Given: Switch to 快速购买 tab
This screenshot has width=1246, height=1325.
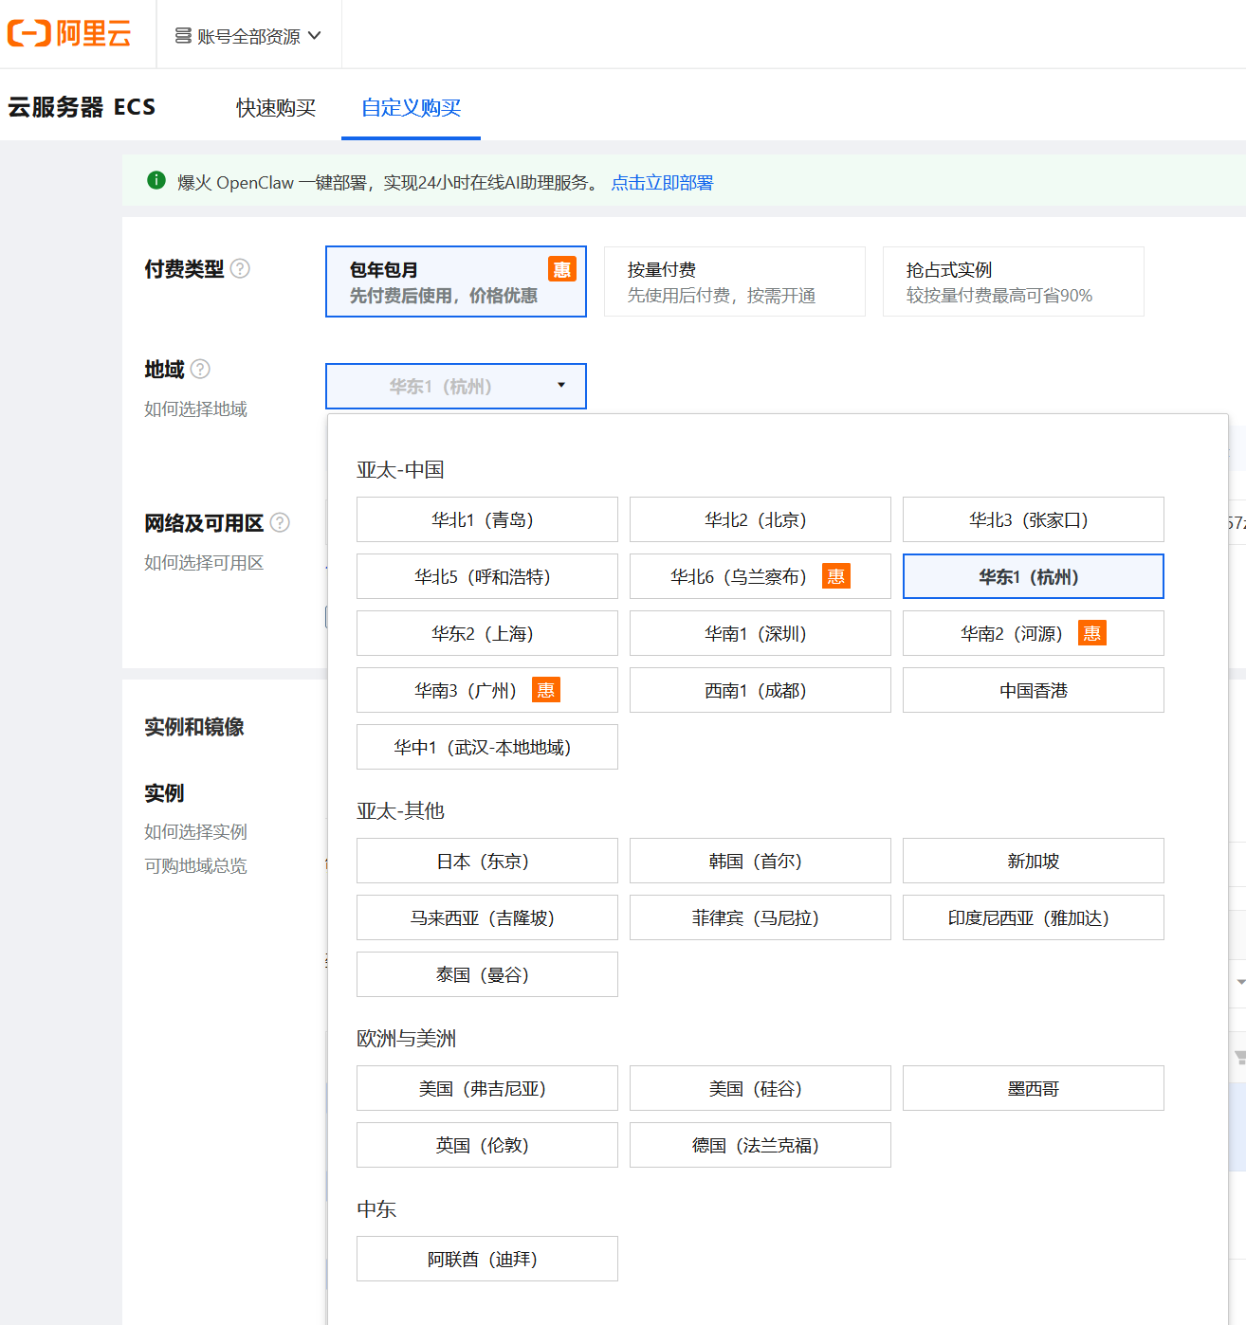Looking at the screenshot, I should [x=276, y=108].
